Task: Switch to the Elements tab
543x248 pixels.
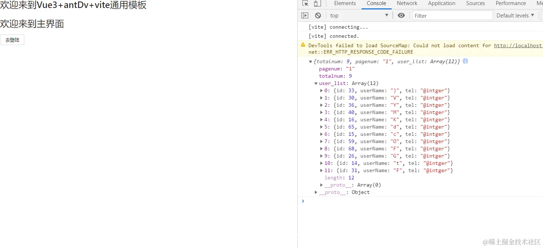Action: 345,3
